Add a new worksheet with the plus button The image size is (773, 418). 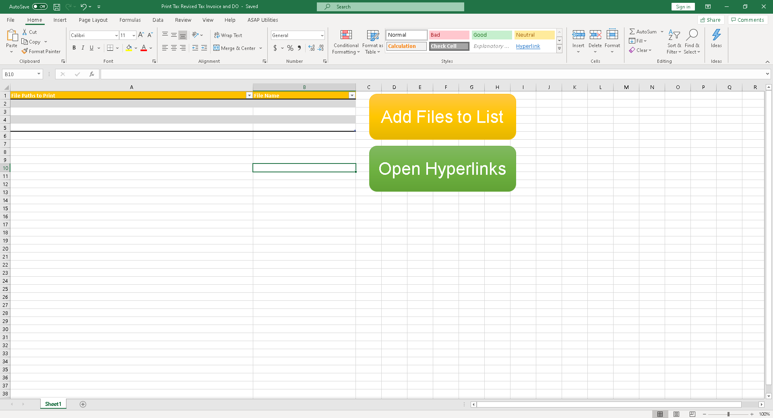(83, 404)
